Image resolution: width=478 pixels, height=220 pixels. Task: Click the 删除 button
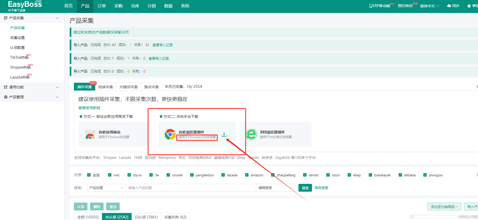tap(97, 207)
